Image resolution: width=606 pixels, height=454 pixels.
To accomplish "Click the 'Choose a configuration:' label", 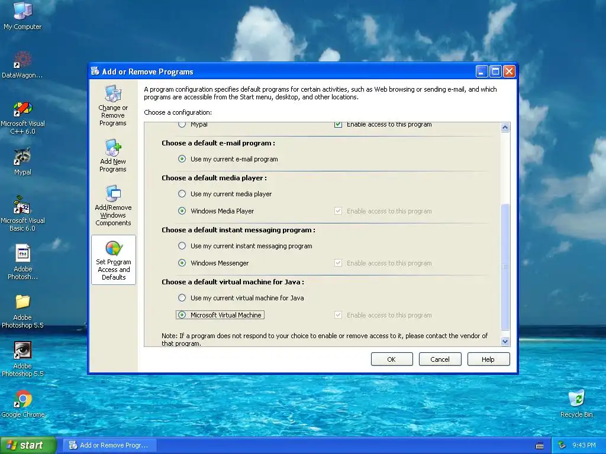I will point(178,112).
